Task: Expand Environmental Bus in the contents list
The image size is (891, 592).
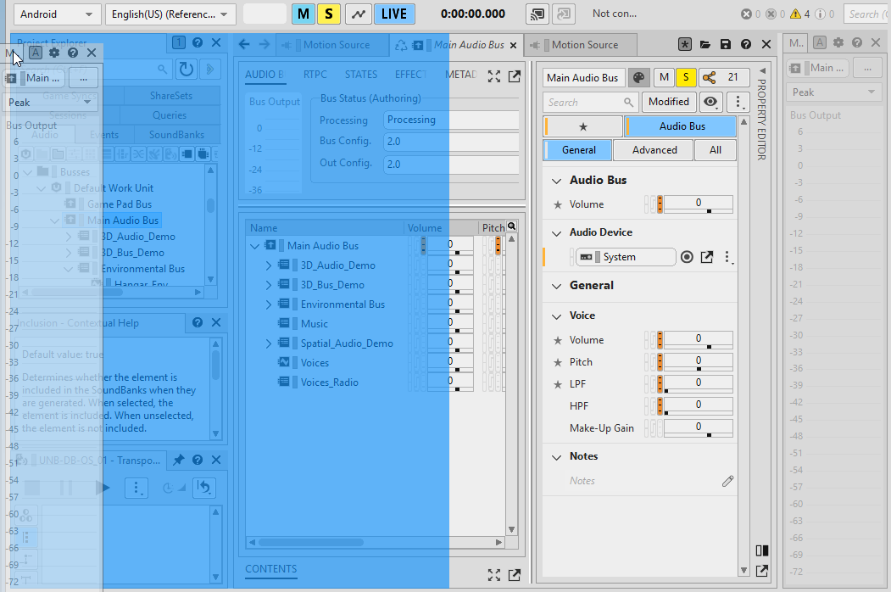Action: click(269, 304)
